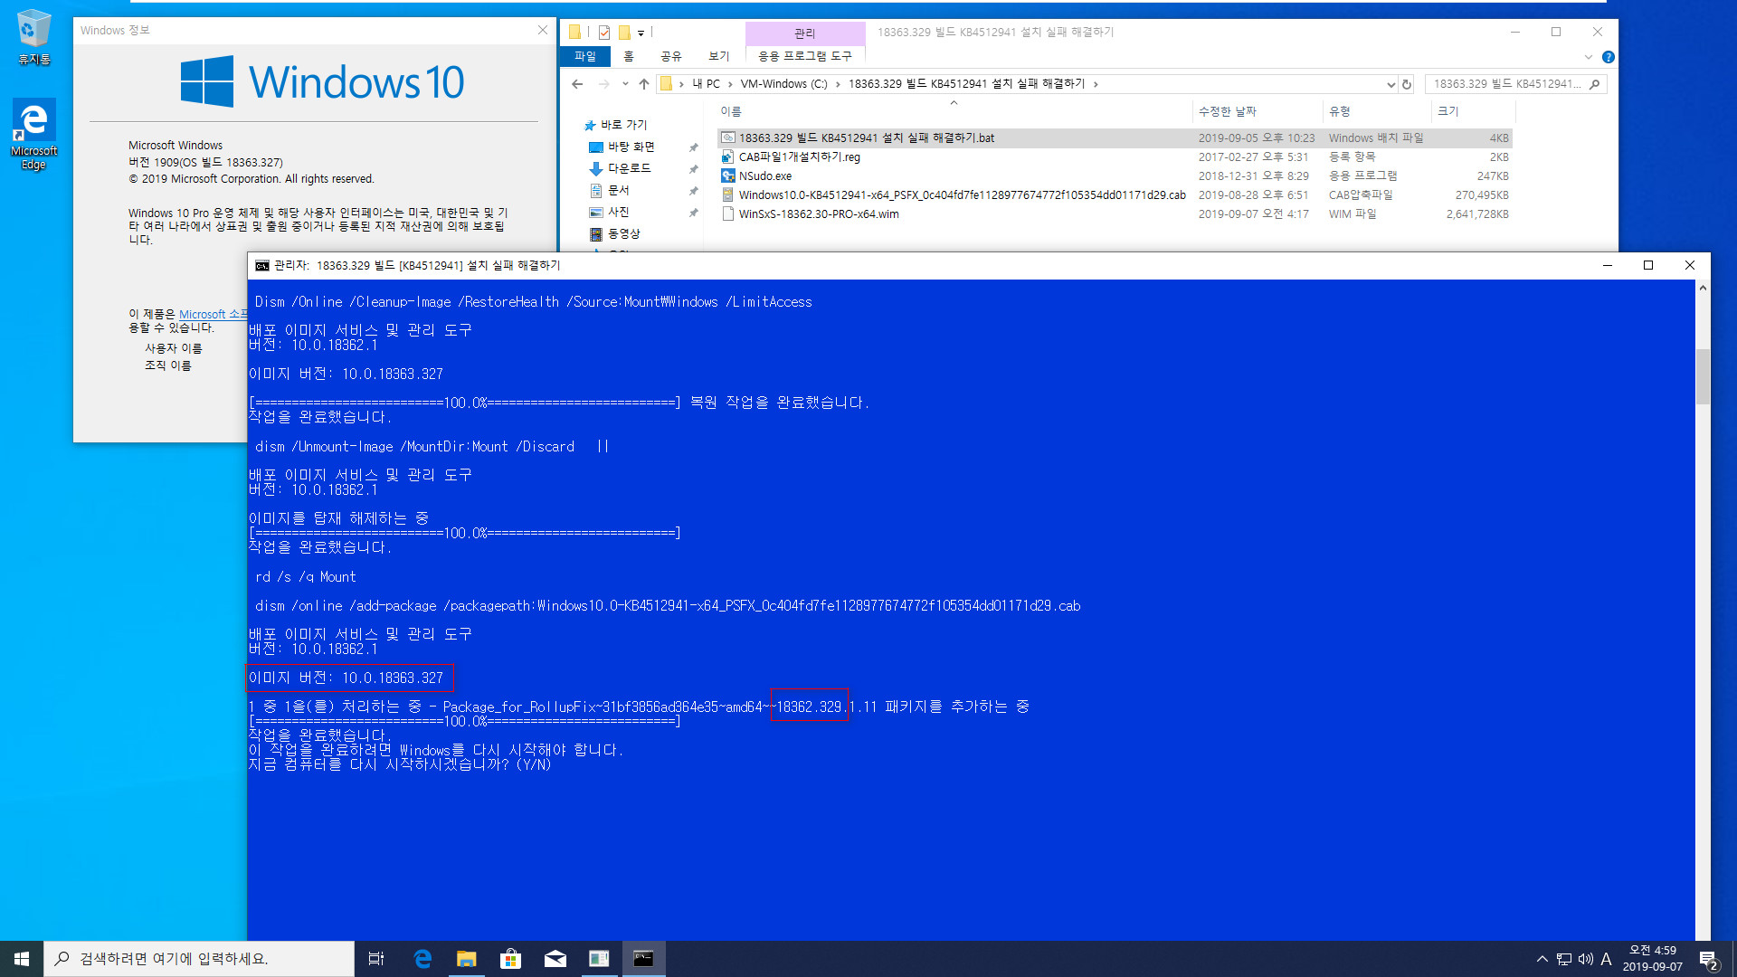Go back with the Explorer back arrow
Viewport: 1737px width, 977px height.
point(577,84)
